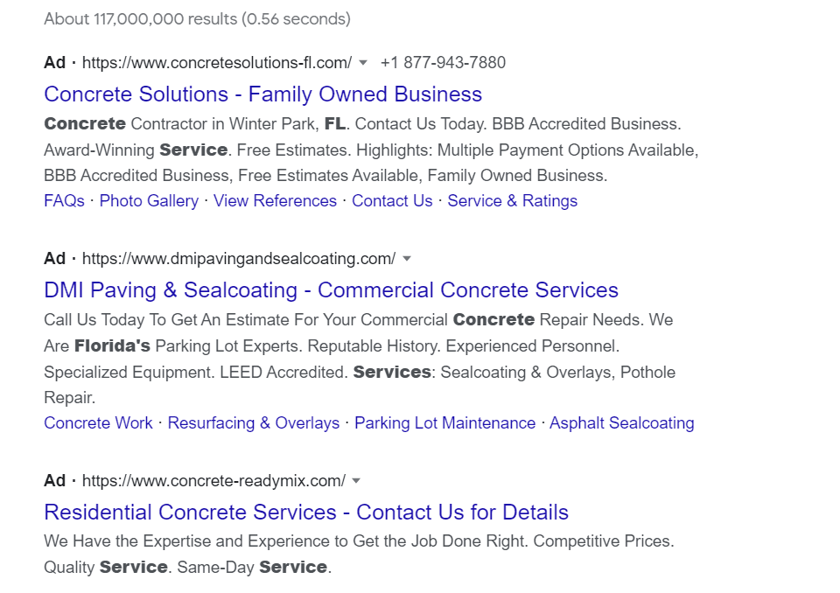Click the concretesolutions-fl.com URL text

(217, 63)
